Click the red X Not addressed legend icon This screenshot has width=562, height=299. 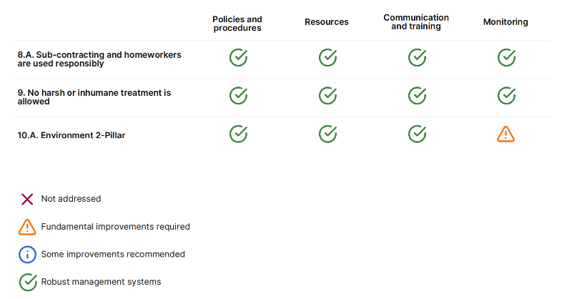[27, 199]
